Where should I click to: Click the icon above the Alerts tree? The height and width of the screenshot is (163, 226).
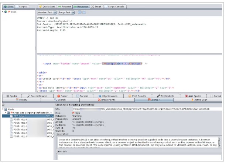click(x=3, y=105)
